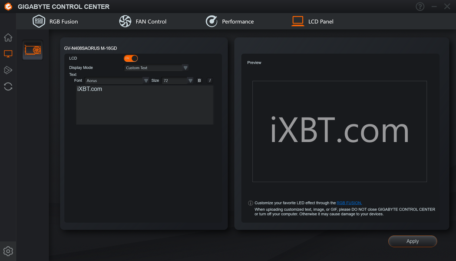Open the paper-plane icon in the sidebar

(x=8, y=70)
